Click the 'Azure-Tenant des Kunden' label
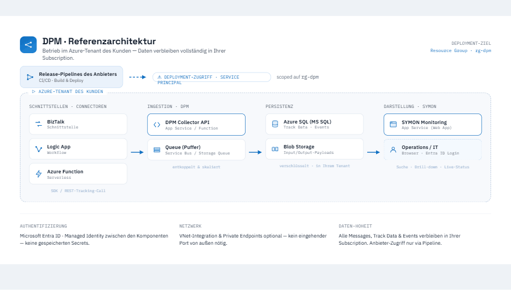The height and width of the screenshot is (299, 511). pos(71,92)
